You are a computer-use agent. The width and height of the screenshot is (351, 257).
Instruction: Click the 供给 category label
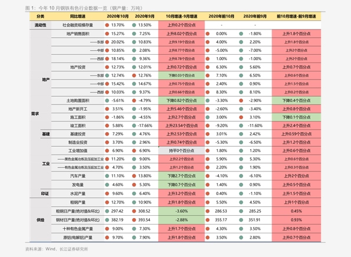[40, 220]
